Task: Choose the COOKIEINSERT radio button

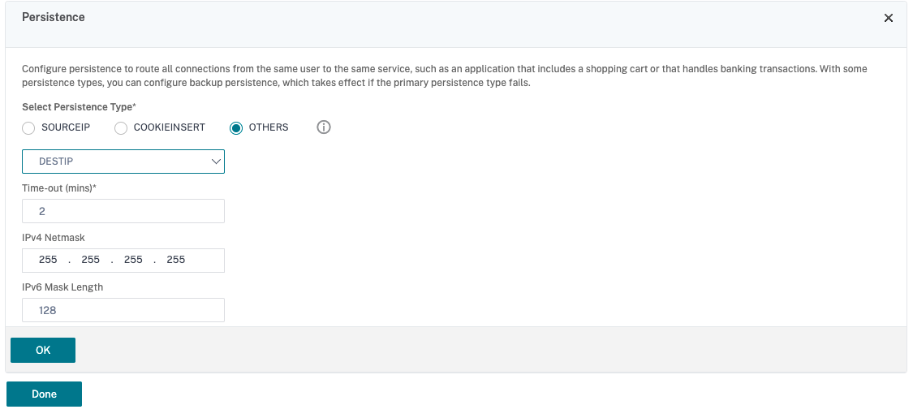Action: (x=121, y=128)
